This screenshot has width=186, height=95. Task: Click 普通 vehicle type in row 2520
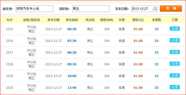(122, 88)
